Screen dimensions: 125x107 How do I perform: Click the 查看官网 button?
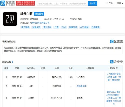[39, 14]
